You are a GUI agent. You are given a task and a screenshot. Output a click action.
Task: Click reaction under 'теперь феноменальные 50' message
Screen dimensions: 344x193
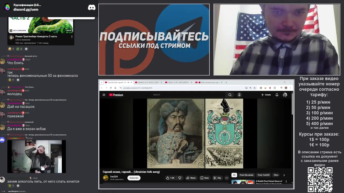[x=11, y=80]
